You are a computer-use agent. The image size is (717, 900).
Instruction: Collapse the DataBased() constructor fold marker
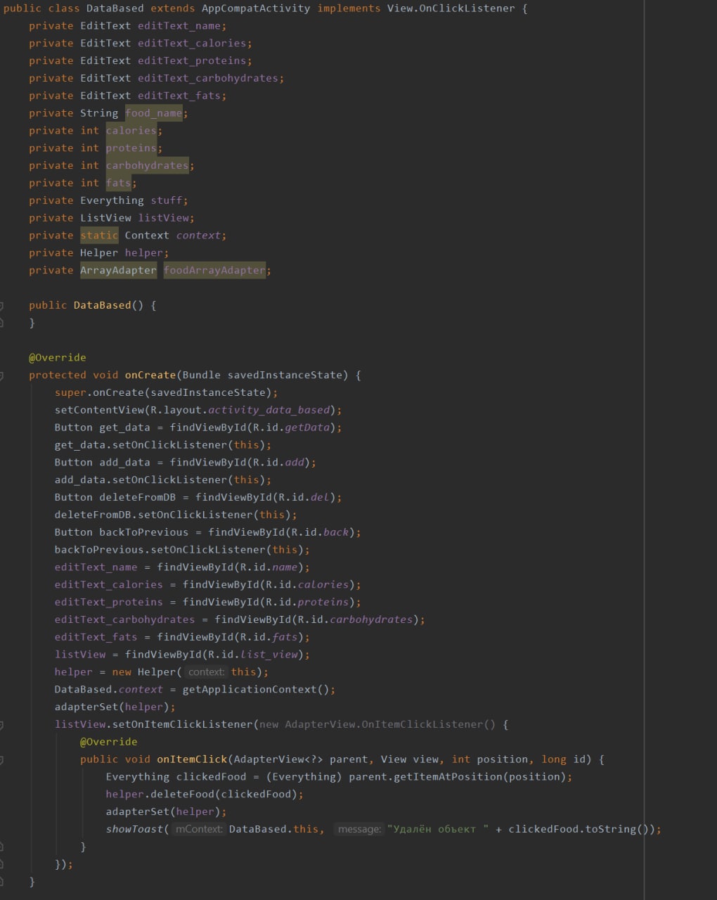tap(1, 305)
